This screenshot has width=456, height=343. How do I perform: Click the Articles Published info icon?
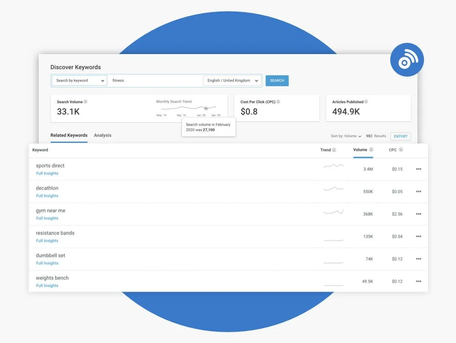(x=366, y=102)
